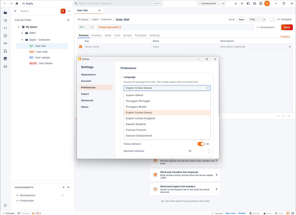The height and width of the screenshot is (215, 296).
Task: Open the Get method dropdown
Action: click(86, 27)
